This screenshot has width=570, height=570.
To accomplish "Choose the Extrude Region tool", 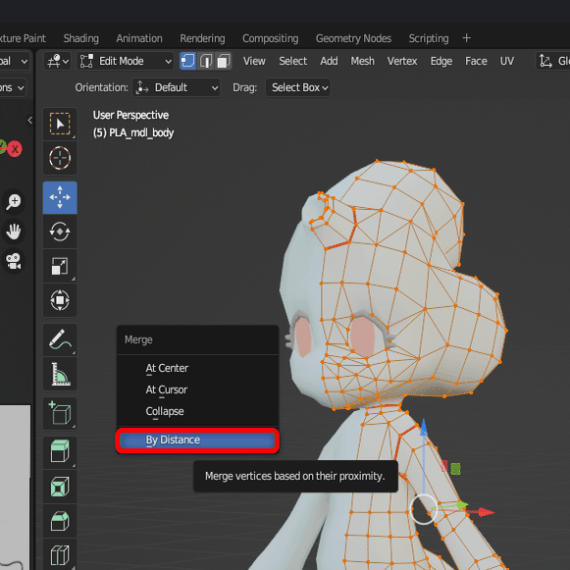I will (x=60, y=452).
